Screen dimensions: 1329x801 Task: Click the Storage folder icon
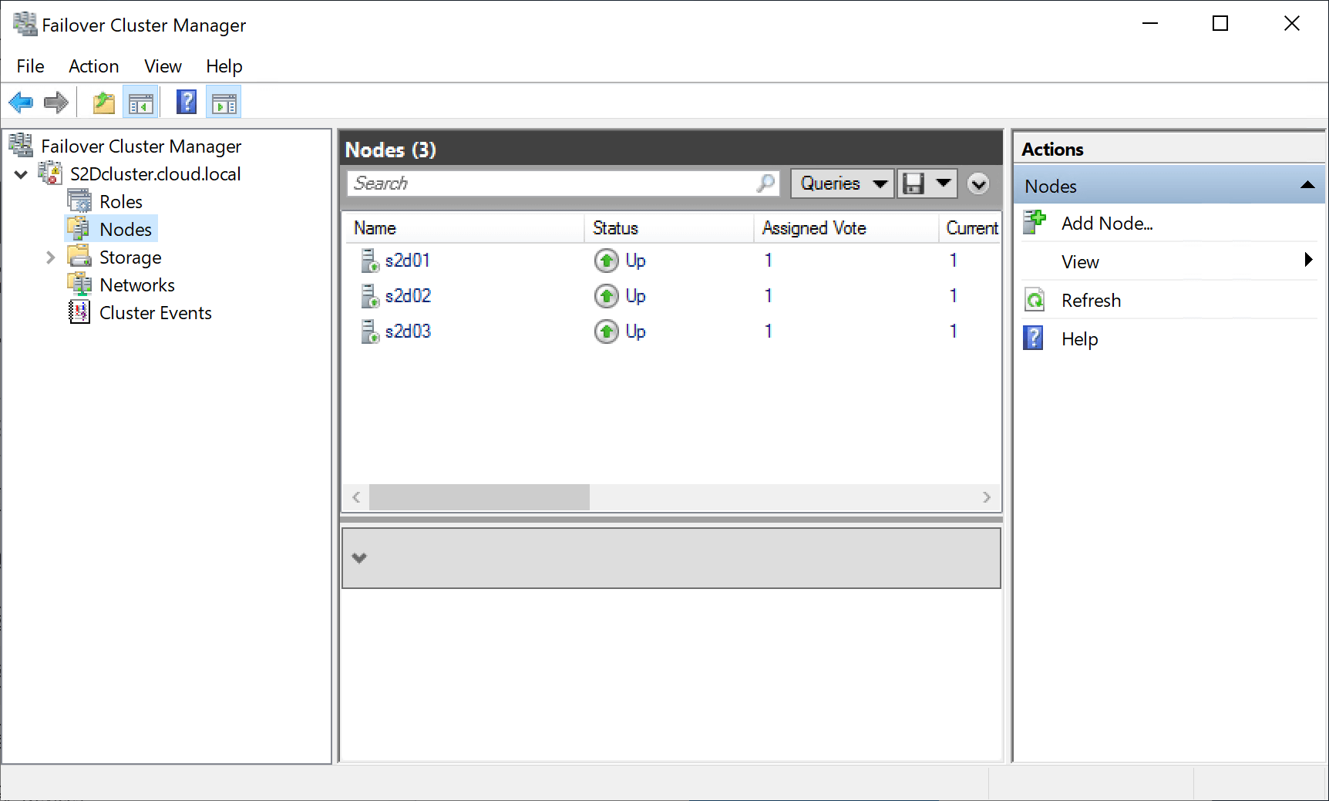[x=79, y=256]
